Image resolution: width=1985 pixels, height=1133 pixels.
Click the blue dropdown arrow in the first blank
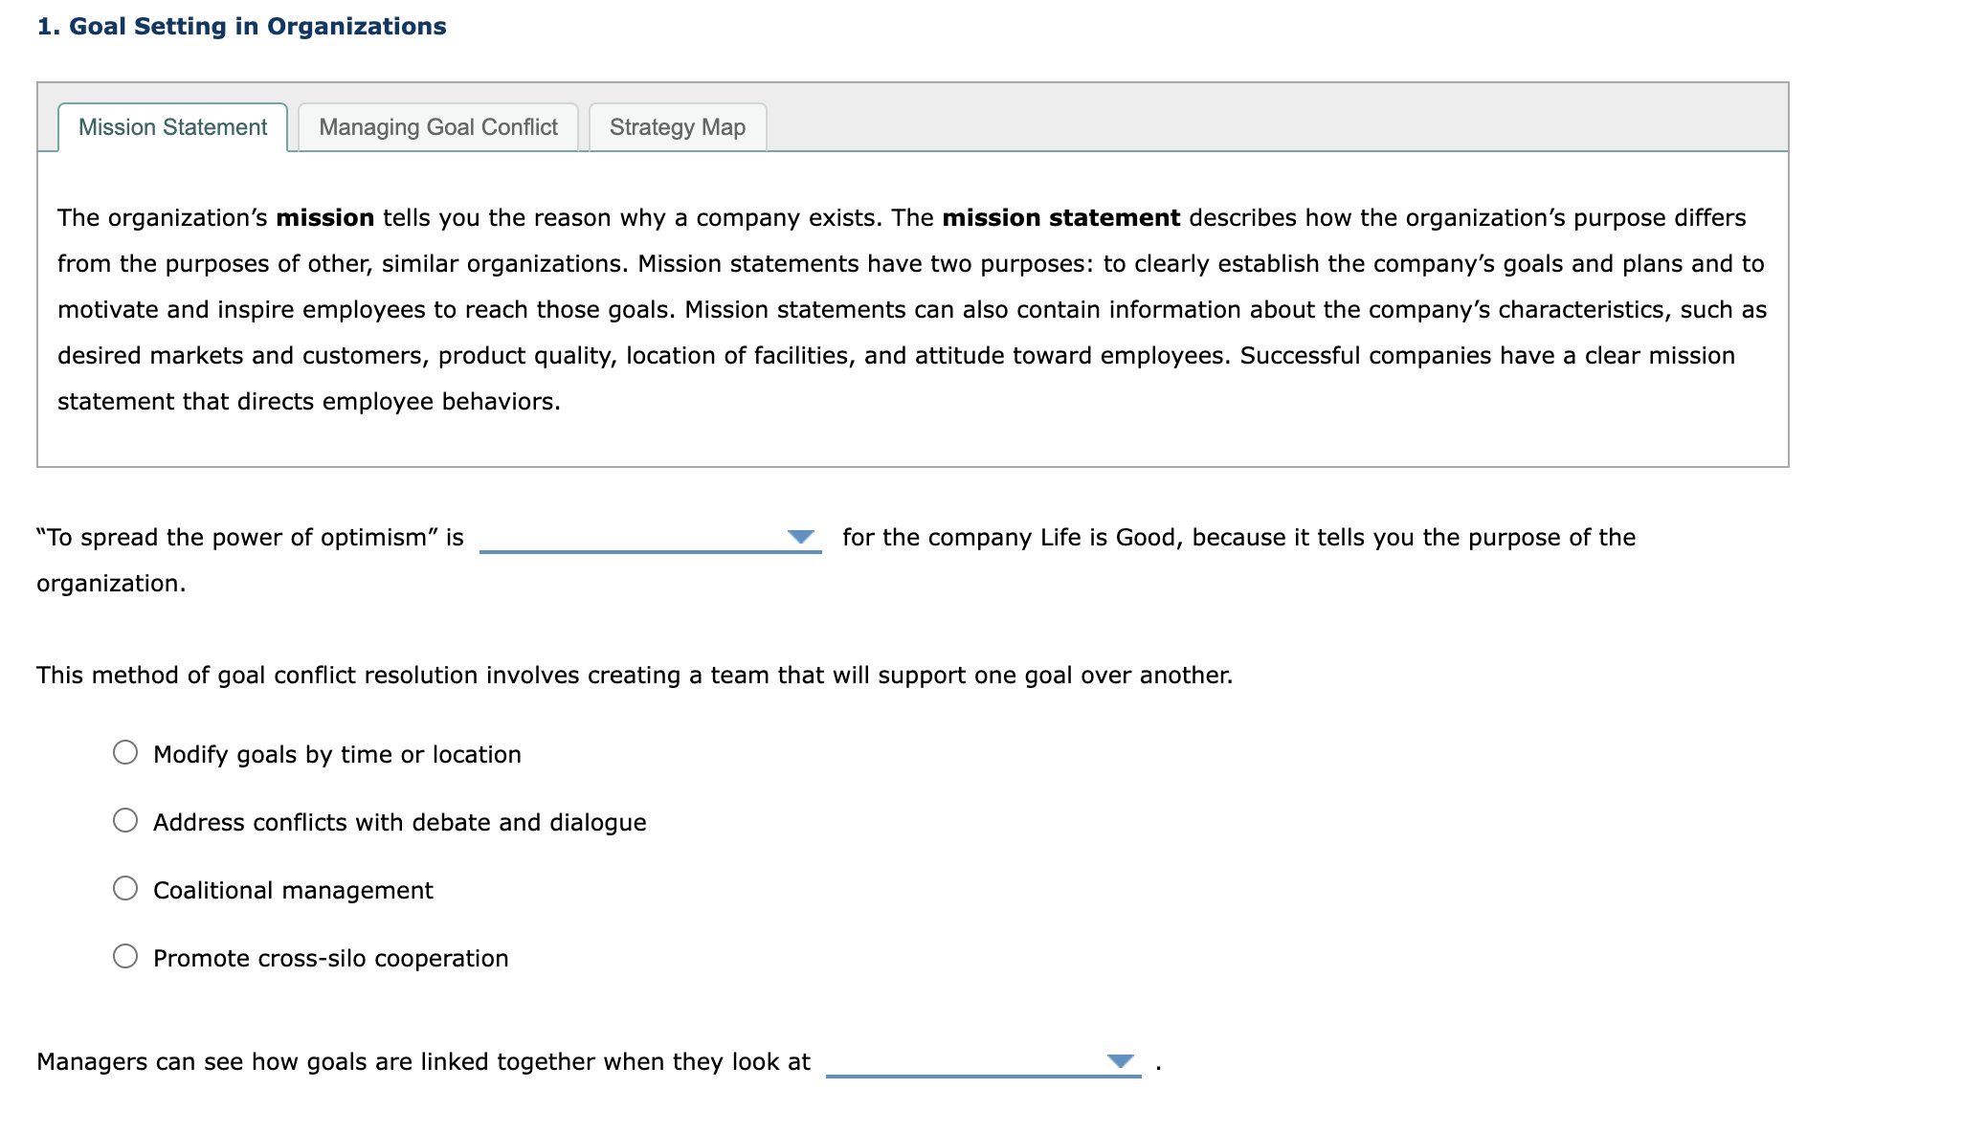click(x=801, y=537)
